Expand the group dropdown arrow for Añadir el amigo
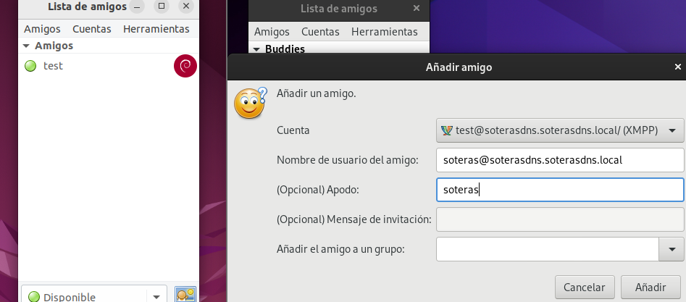This screenshot has height=302, width=686. click(x=671, y=249)
